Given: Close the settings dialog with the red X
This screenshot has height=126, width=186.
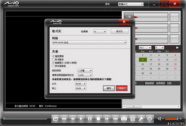Looking at the screenshot, I should click(x=124, y=22).
